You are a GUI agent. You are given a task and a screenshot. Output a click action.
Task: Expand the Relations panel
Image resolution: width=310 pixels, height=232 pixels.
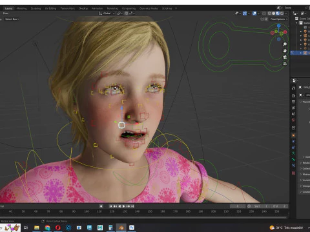click(305, 162)
